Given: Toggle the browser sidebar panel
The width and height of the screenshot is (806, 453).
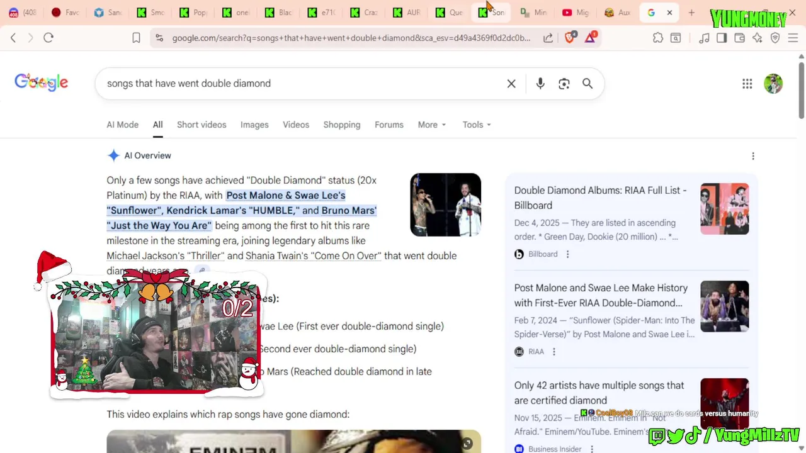Looking at the screenshot, I should point(722,38).
